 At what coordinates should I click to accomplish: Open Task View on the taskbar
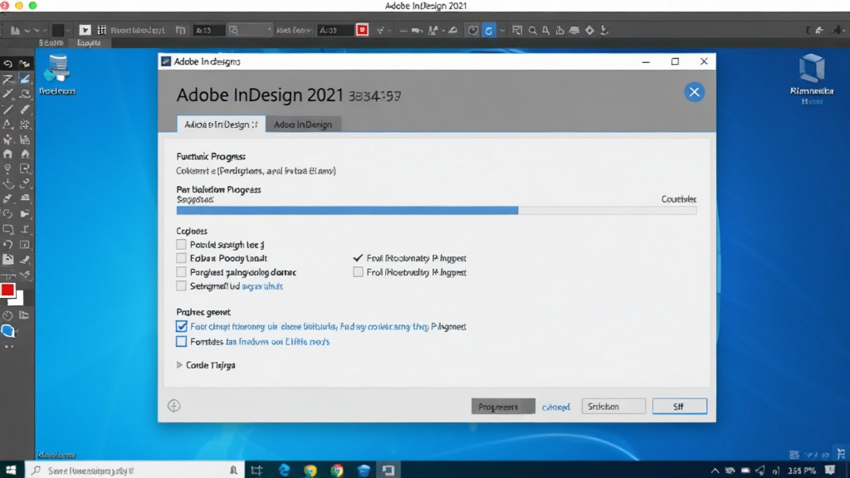[x=257, y=470]
